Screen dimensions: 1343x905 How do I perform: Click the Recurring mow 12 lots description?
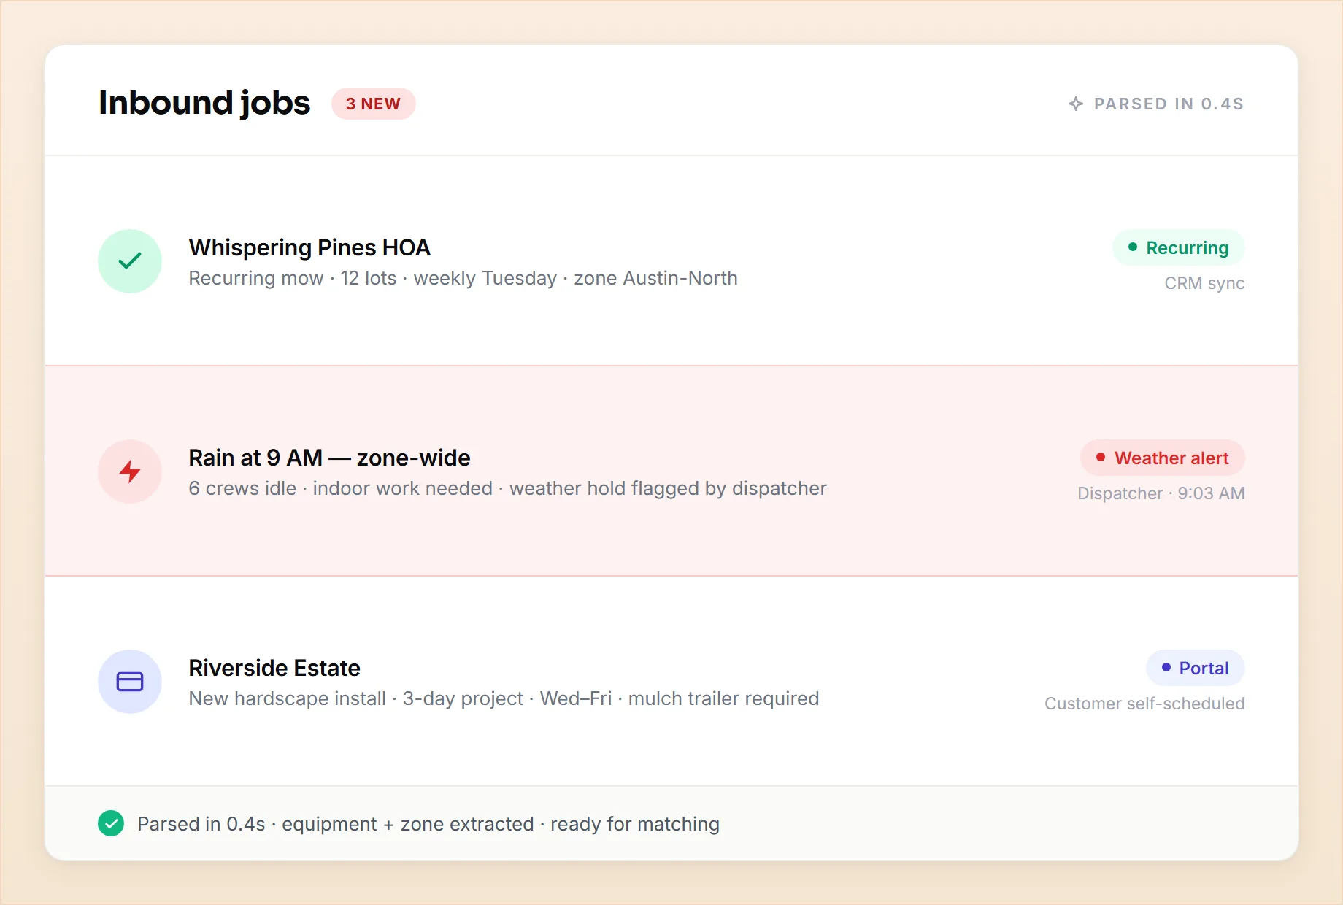[x=463, y=278]
